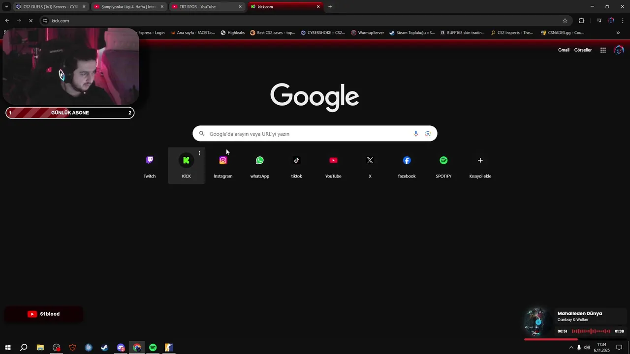
Task: Open Spotify from the taskbar
Action: click(x=153, y=348)
